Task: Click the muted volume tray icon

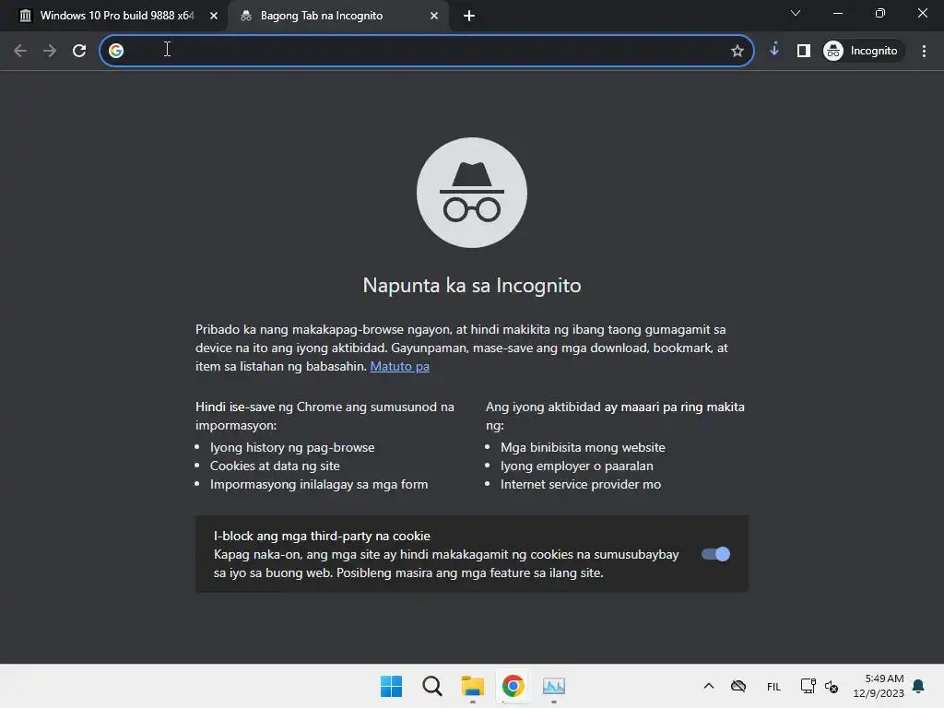Action: (832, 686)
